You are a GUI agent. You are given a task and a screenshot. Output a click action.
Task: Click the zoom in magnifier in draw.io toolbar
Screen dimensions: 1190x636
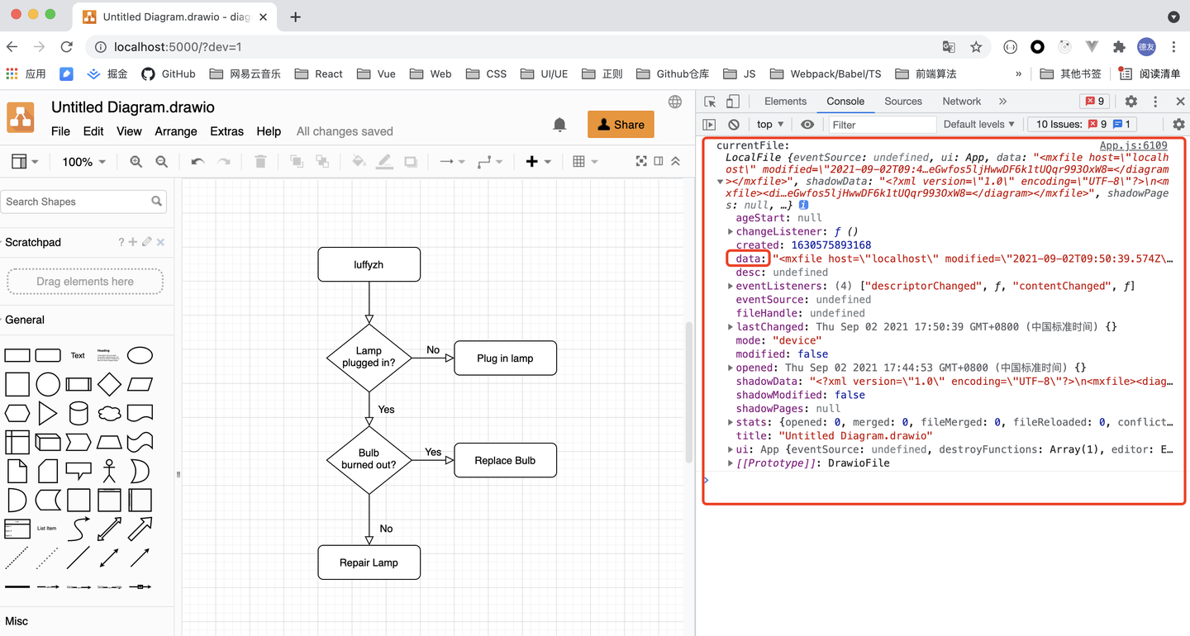(x=136, y=162)
